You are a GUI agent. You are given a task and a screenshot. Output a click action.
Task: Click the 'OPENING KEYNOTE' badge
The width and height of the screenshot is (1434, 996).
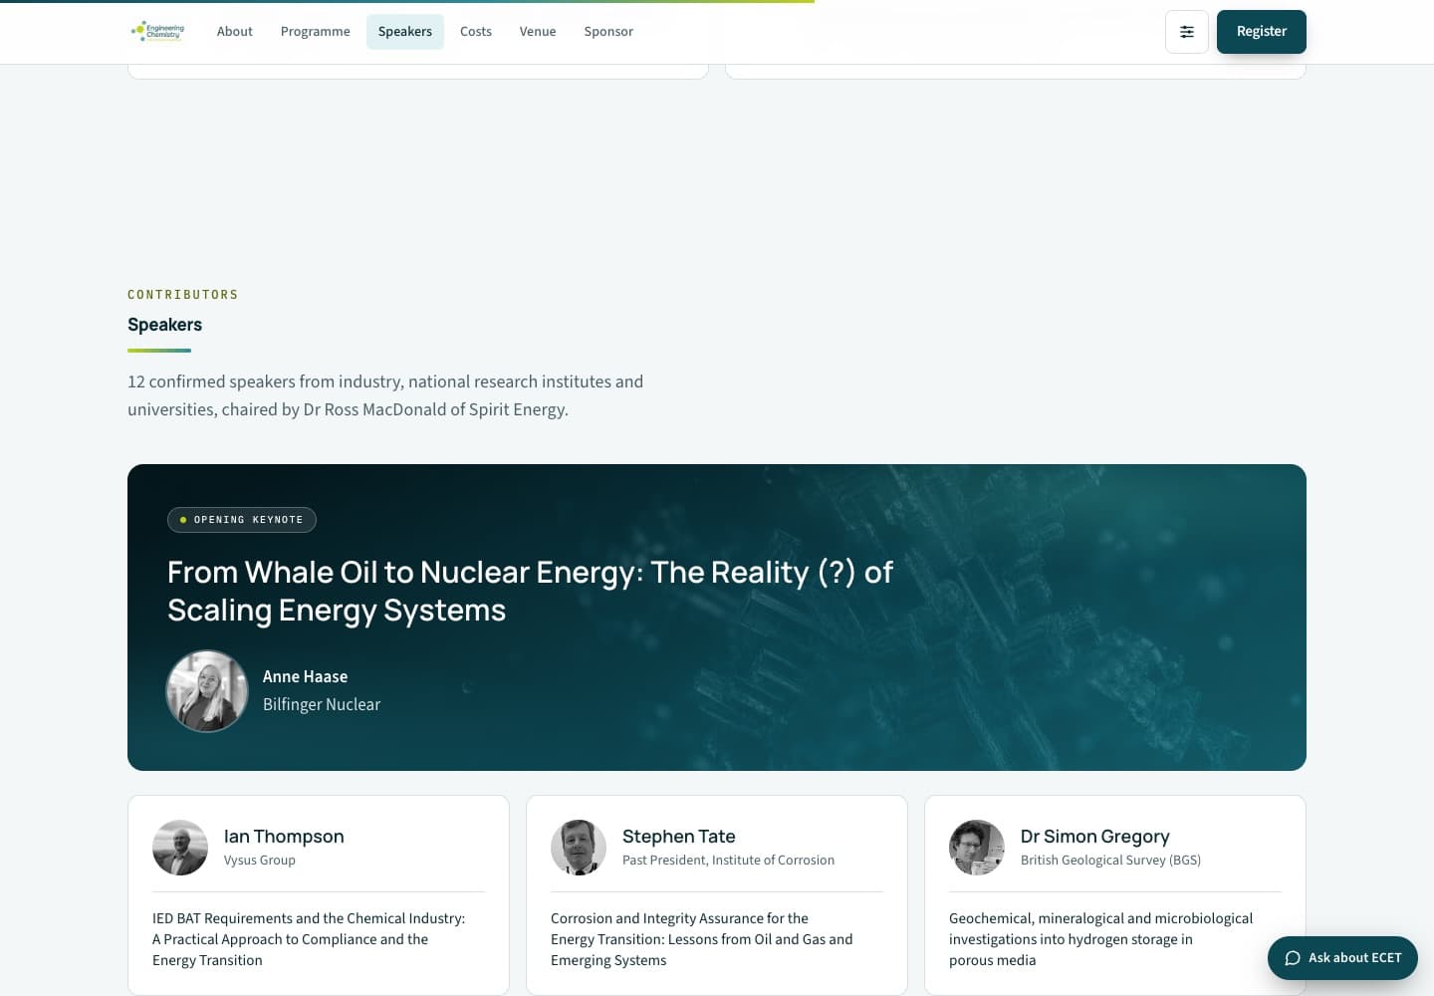click(242, 520)
